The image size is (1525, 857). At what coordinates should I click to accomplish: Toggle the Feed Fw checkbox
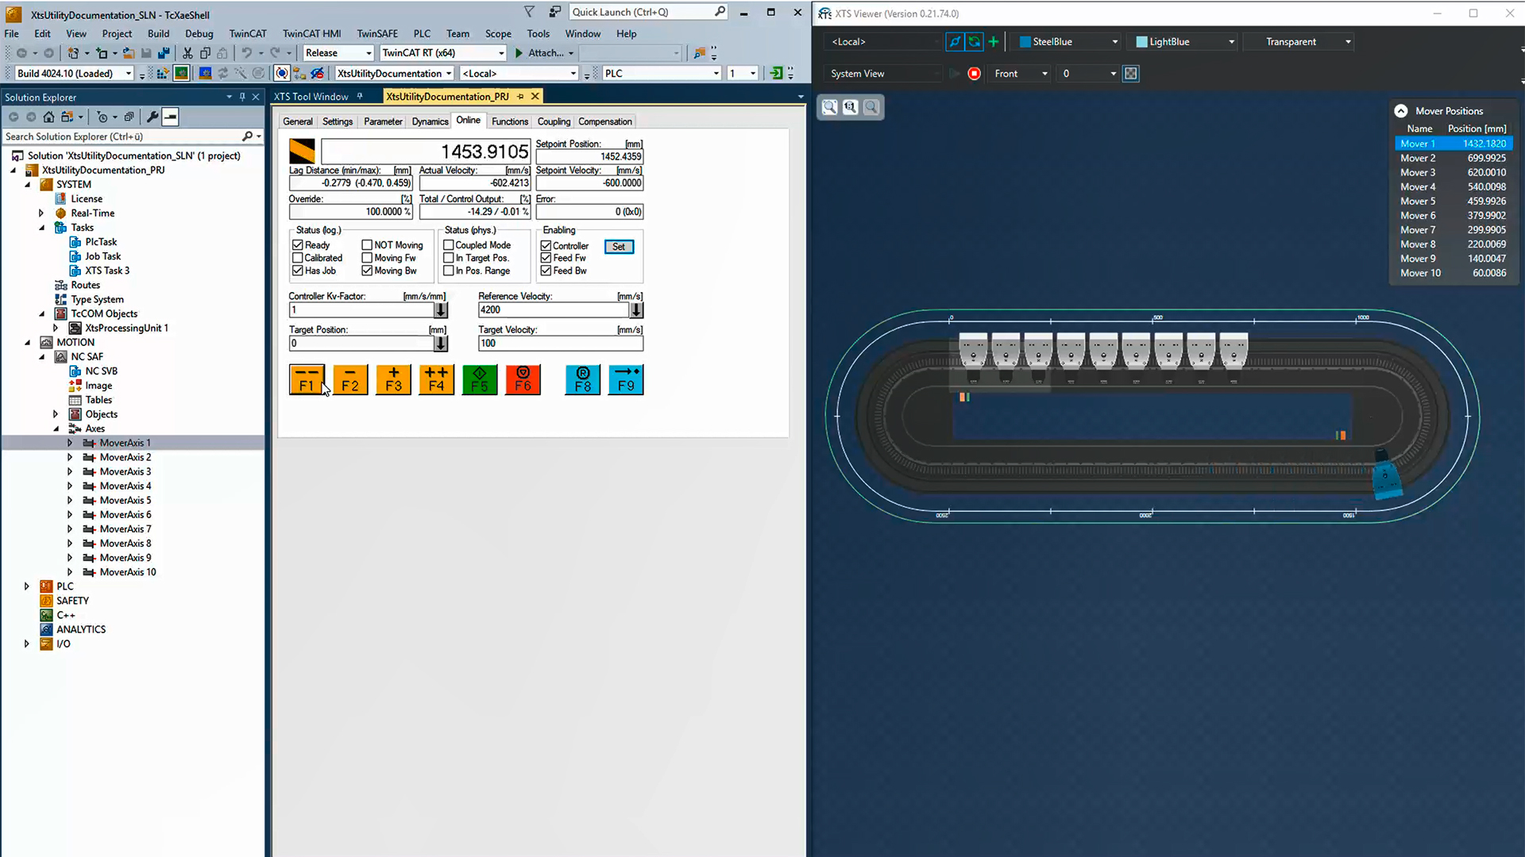click(546, 259)
